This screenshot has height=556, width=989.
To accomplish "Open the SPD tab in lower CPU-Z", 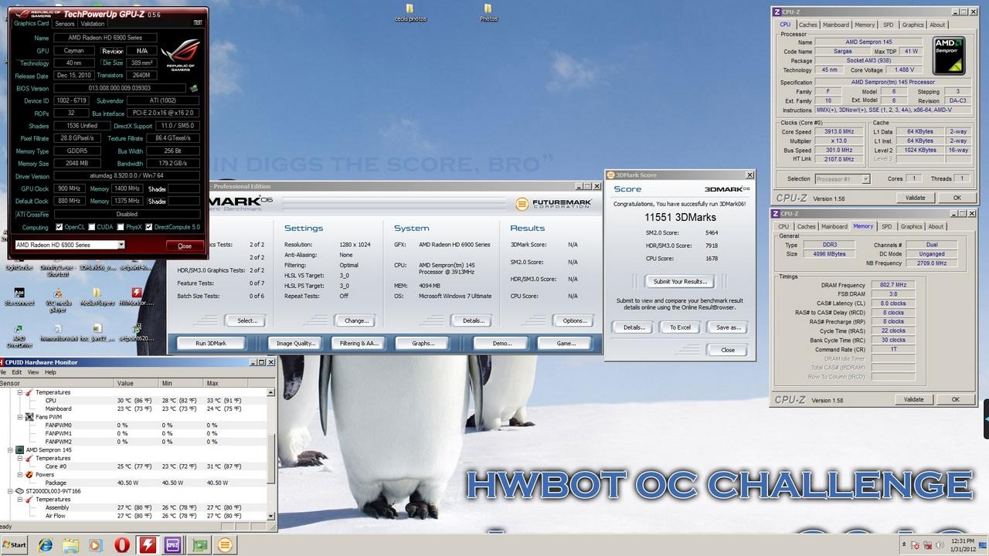I will click(x=886, y=226).
